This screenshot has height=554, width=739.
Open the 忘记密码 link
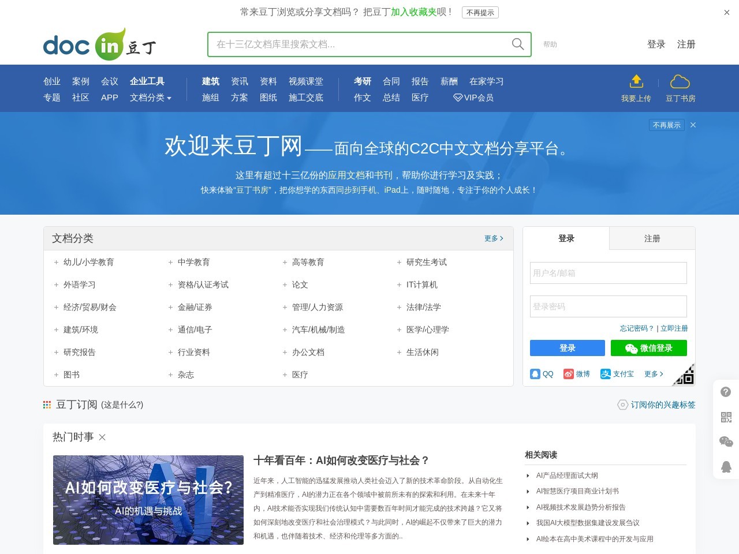637,328
